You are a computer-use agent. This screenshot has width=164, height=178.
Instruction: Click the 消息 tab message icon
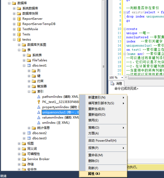[x=112, y=83]
